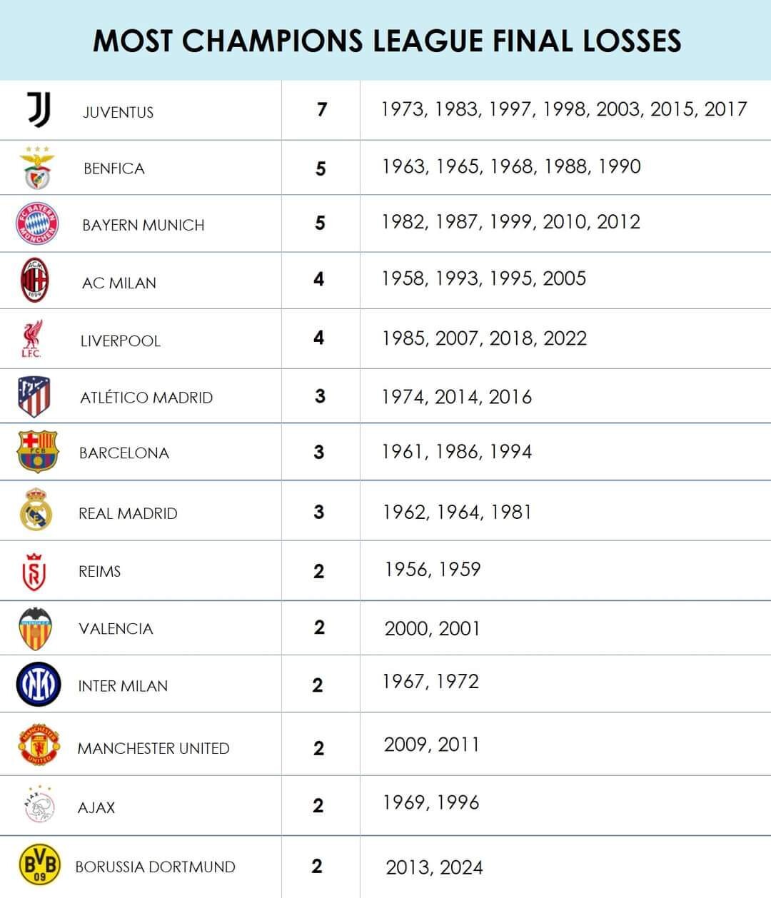
Task: Click the Real Madrid crest
Action: (36, 510)
